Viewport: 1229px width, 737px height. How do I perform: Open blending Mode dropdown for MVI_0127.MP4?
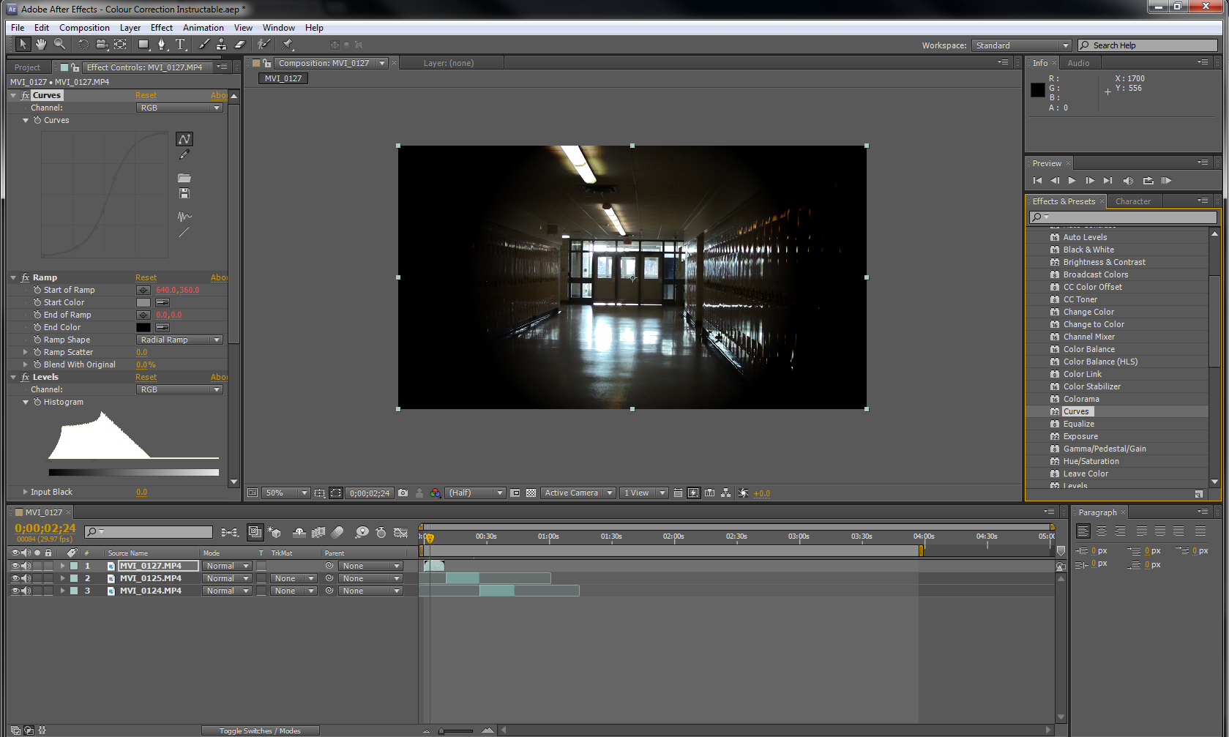(227, 566)
